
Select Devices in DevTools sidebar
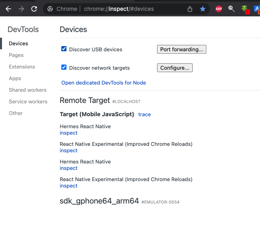(18, 43)
